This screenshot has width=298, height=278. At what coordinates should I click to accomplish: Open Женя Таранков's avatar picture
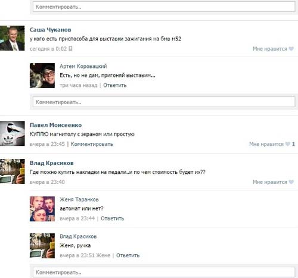42,209
